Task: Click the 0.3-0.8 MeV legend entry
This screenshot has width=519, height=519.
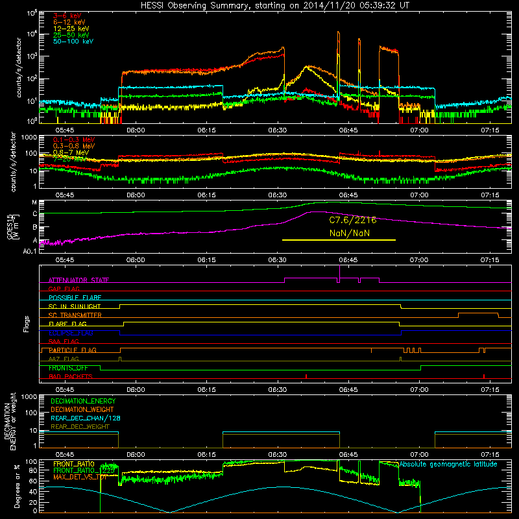Action: [74, 146]
